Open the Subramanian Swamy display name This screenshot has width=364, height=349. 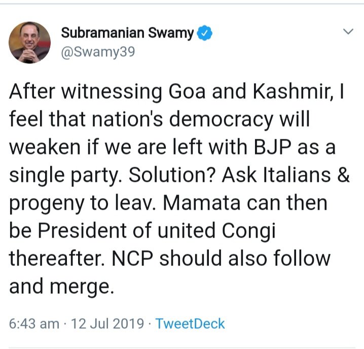pyautogui.click(x=127, y=33)
